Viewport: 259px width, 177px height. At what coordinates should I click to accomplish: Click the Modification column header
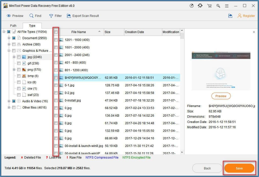(171, 32)
